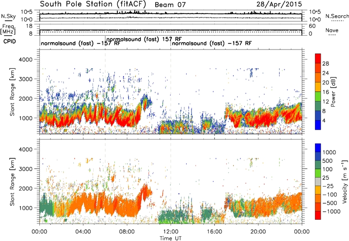
Task: Click the 08:00 time tick label
Action: pyautogui.click(x=127, y=232)
